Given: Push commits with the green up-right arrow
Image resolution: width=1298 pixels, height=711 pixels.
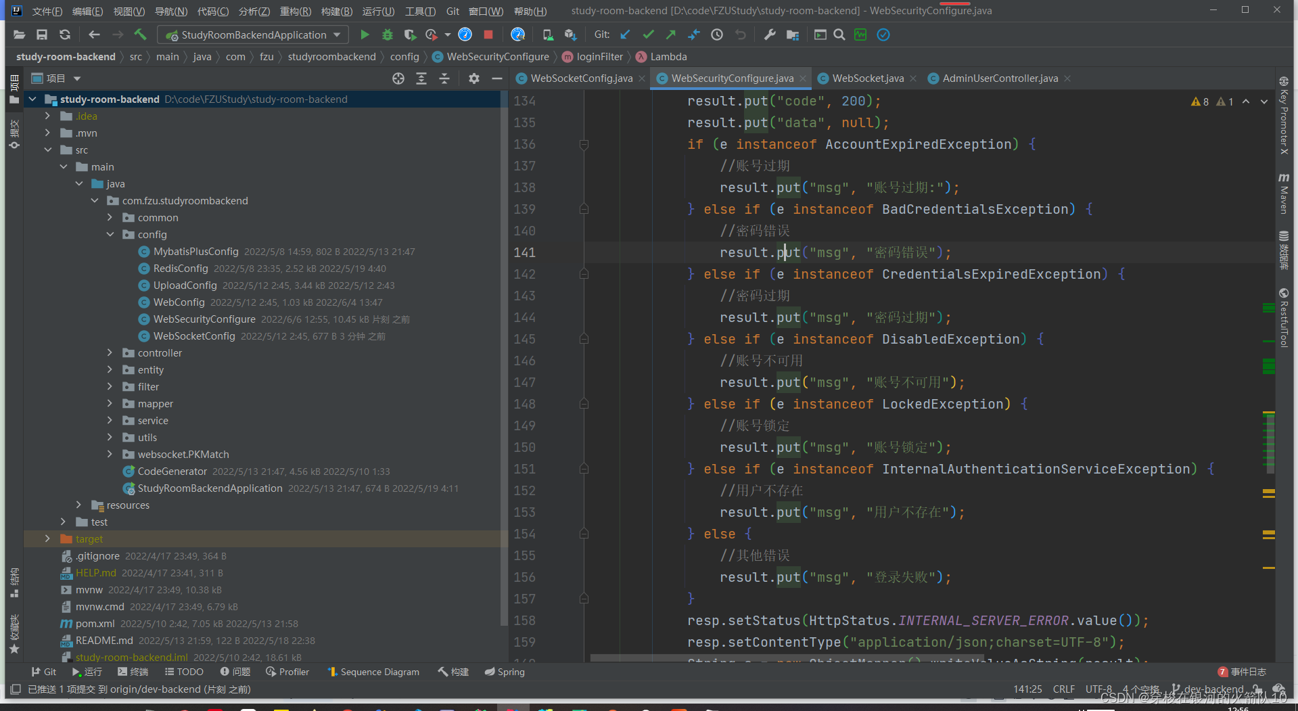Looking at the screenshot, I should tap(671, 35).
